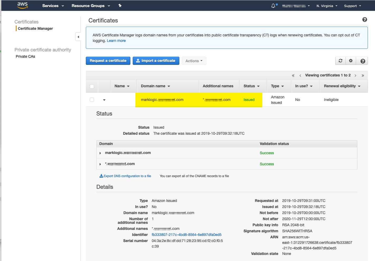Image resolution: width=375 pixels, height=261 pixels.
Task: Sort by Type column
Action: pos(277,86)
